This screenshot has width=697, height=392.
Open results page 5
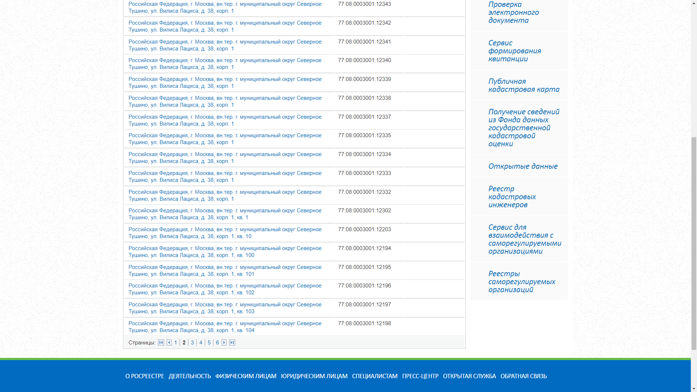coord(209,343)
